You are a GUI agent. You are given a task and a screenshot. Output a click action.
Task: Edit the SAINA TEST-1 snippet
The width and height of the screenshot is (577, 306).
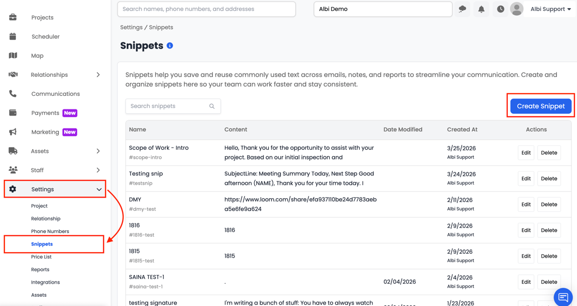(526, 281)
